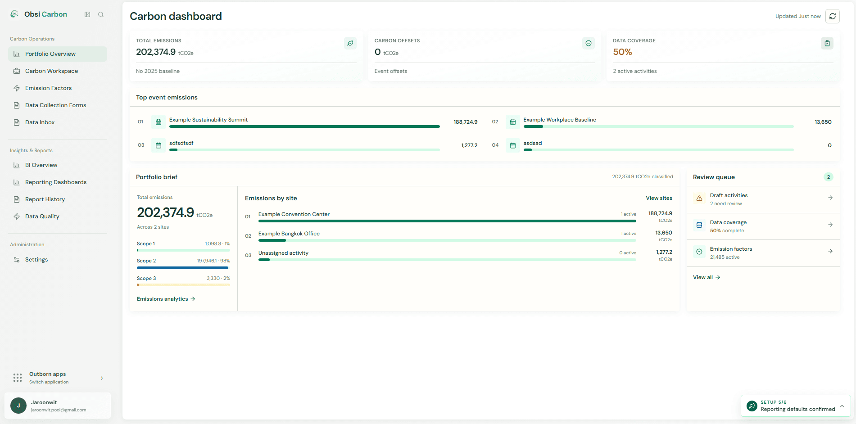This screenshot has height=424, width=856.
Task: Open Report History page
Action: click(x=58, y=199)
